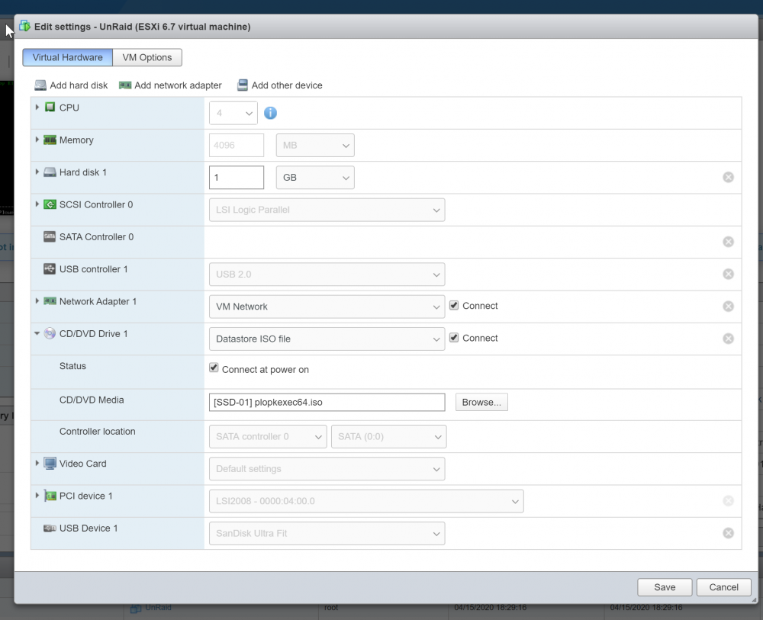Click the UnRaid link in background list
This screenshot has height=620, width=763.
158,607
